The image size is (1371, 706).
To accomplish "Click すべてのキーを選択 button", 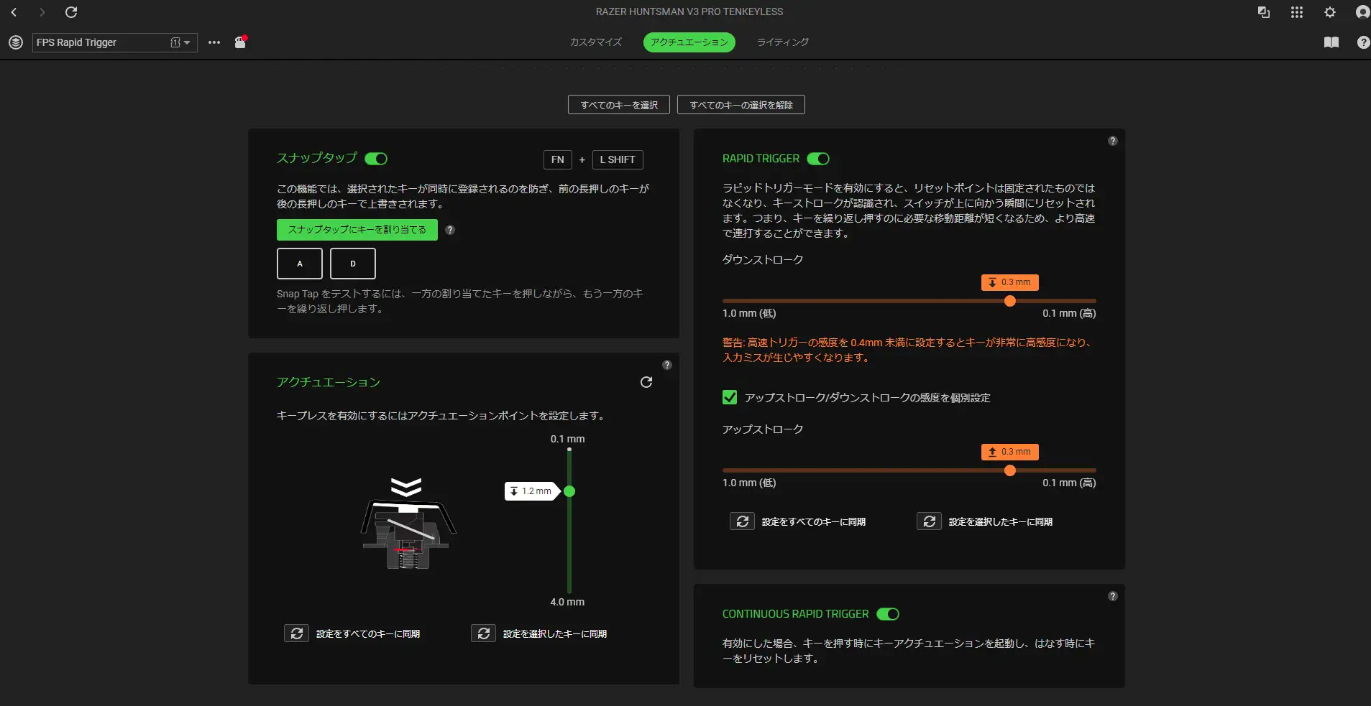I will click(619, 105).
